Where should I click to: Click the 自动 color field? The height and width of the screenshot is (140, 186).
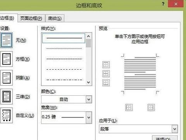[64, 100]
